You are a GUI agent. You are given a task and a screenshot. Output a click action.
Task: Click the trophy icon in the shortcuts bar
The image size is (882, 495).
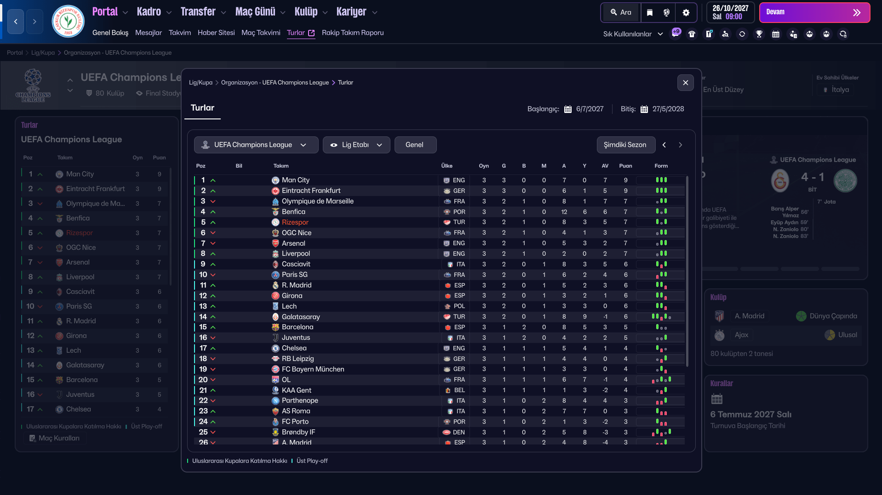click(759, 34)
